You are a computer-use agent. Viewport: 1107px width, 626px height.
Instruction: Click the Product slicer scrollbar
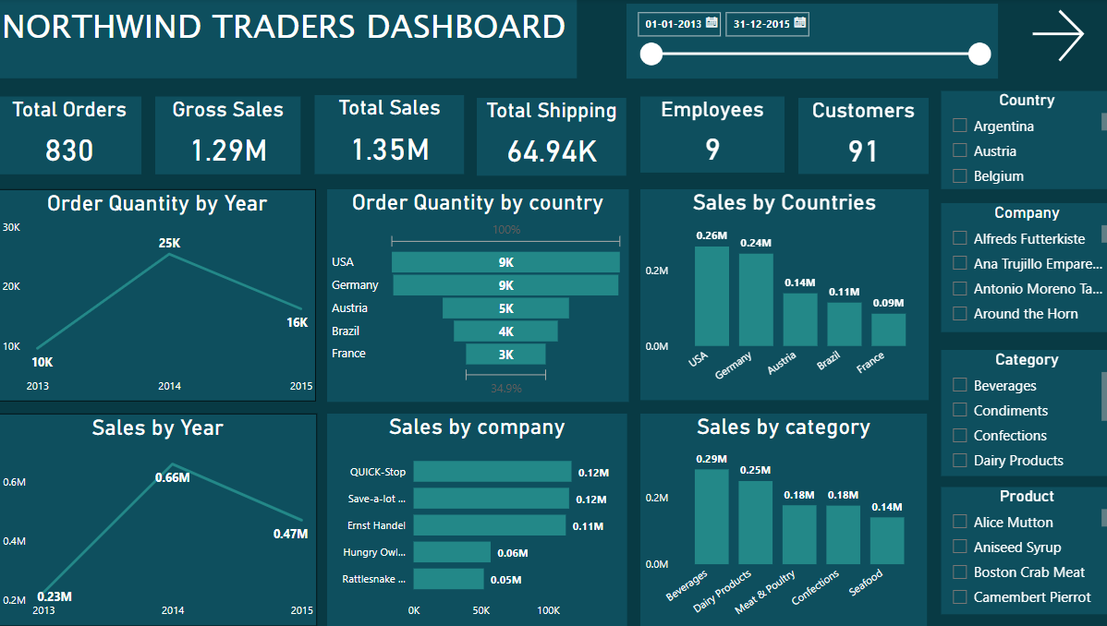(1103, 518)
